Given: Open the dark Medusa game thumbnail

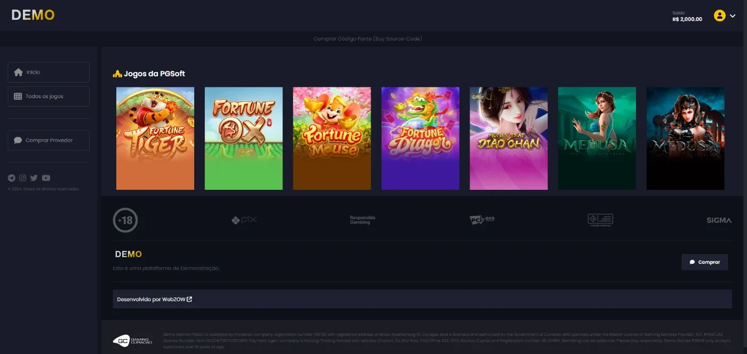Looking at the screenshot, I should 686,139.
